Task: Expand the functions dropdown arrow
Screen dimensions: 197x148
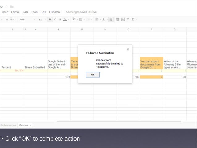Action: pos(136,19)
